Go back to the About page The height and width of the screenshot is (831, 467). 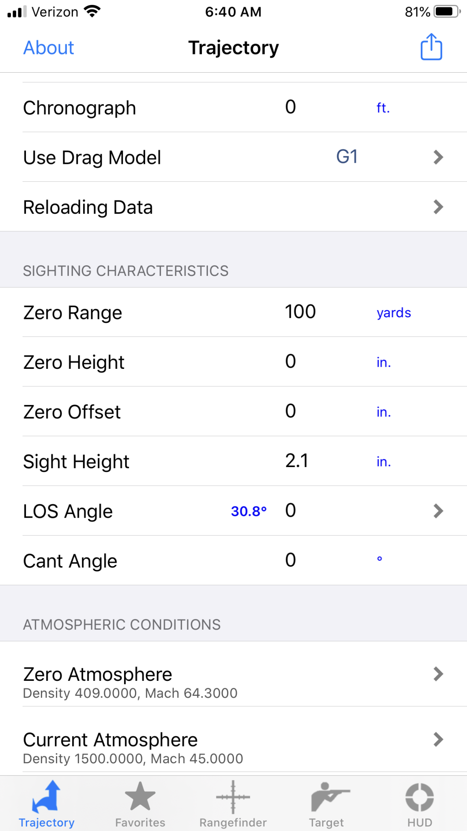(x=49, y=48)
